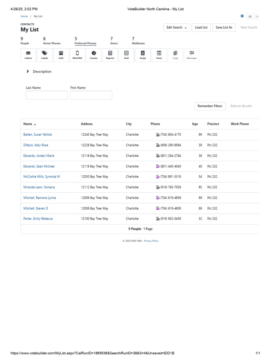The width and height of the screenshot is (271, 362).
Task: Open Edwards, Sean Michael record
Action: point(39,166)
